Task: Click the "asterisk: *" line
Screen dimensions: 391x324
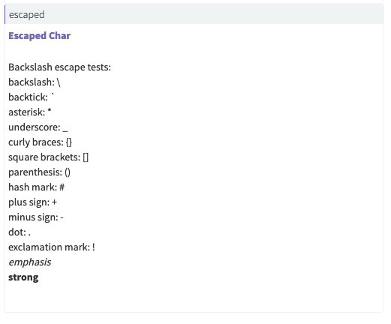Action: pos(30,112)
